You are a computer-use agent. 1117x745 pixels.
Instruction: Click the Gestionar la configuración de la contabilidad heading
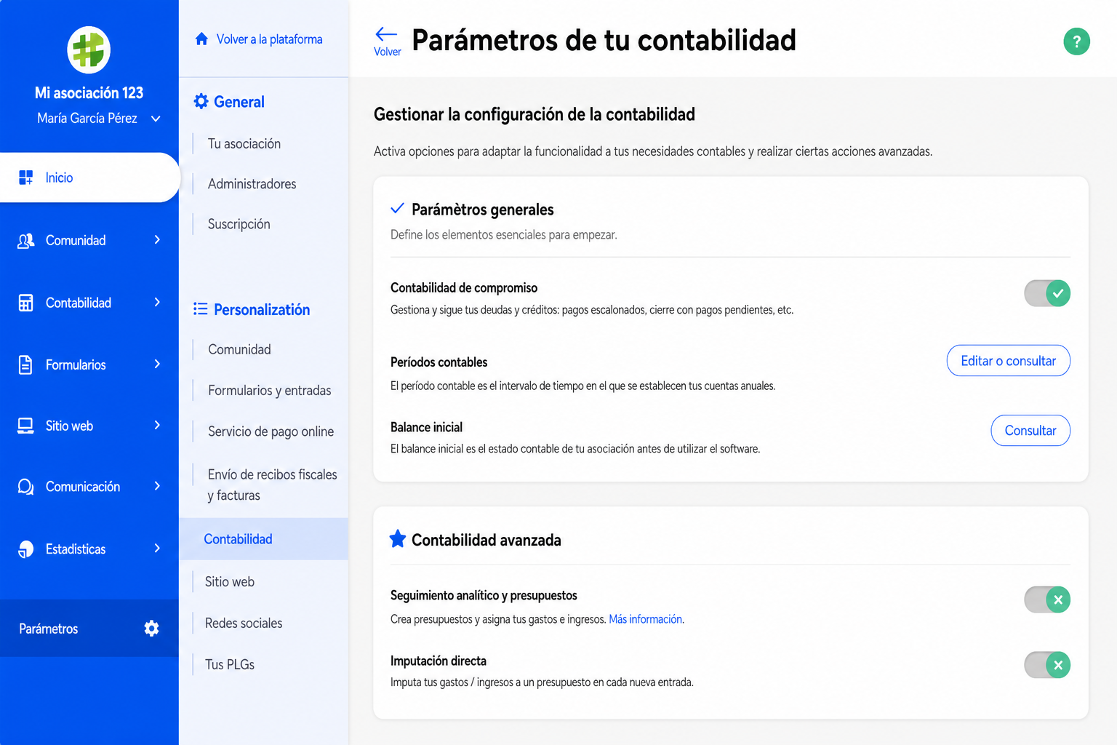coord(535,115)
